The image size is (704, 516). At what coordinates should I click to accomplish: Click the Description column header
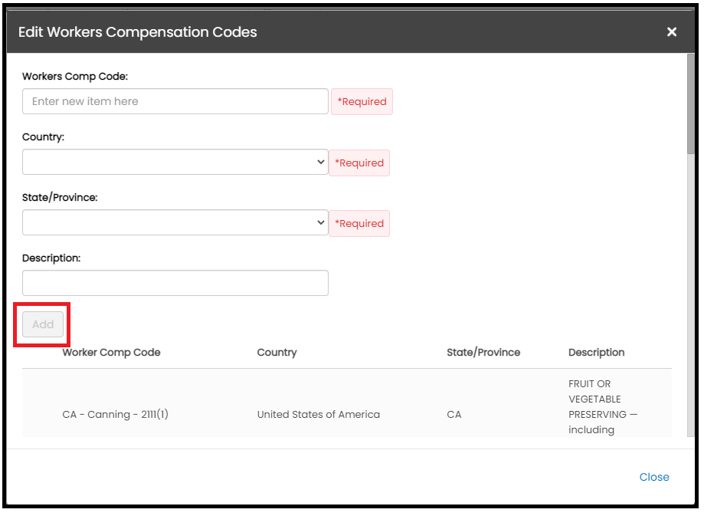tap(596, 352)
